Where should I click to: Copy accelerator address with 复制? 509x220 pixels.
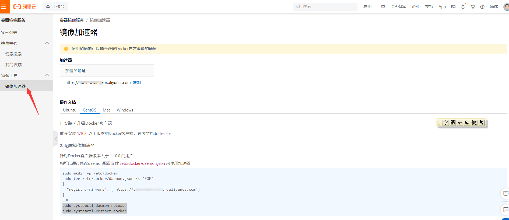point(137,82)
